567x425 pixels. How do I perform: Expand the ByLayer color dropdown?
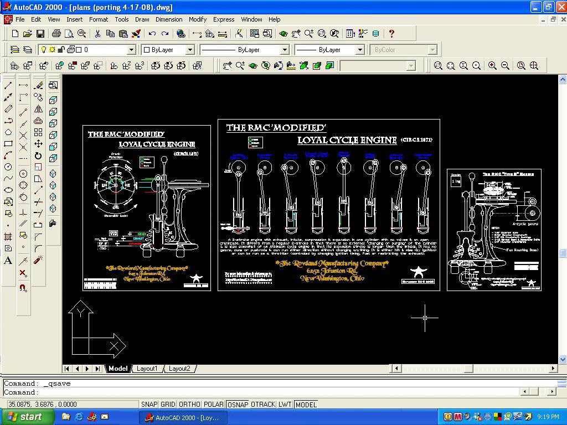point(189,50)
